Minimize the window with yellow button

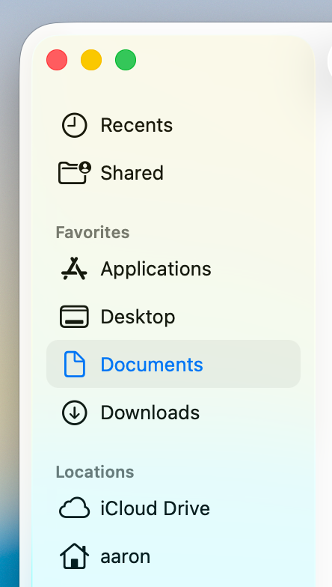click(91, 60)
